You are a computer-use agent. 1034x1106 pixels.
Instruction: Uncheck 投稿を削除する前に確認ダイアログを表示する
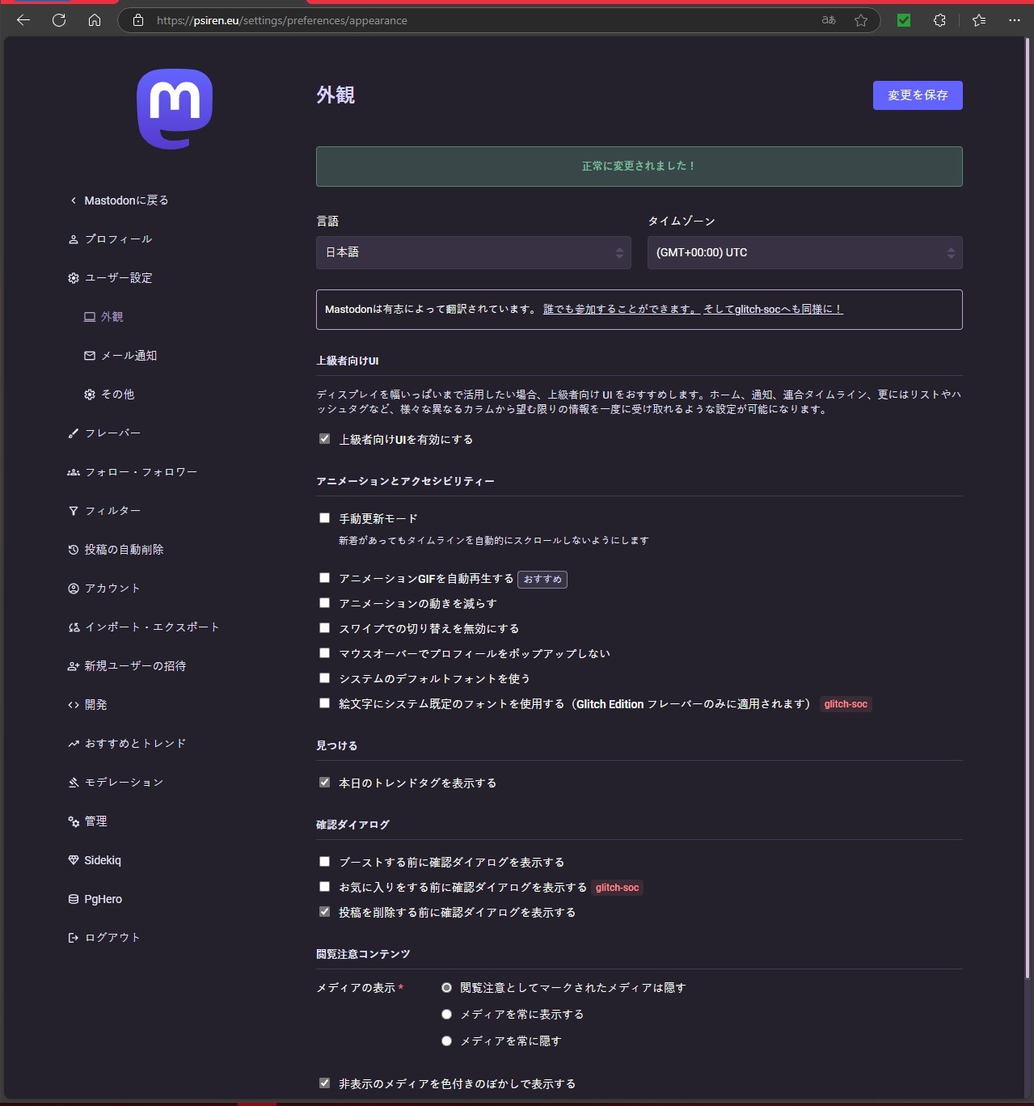pos(324,912)
